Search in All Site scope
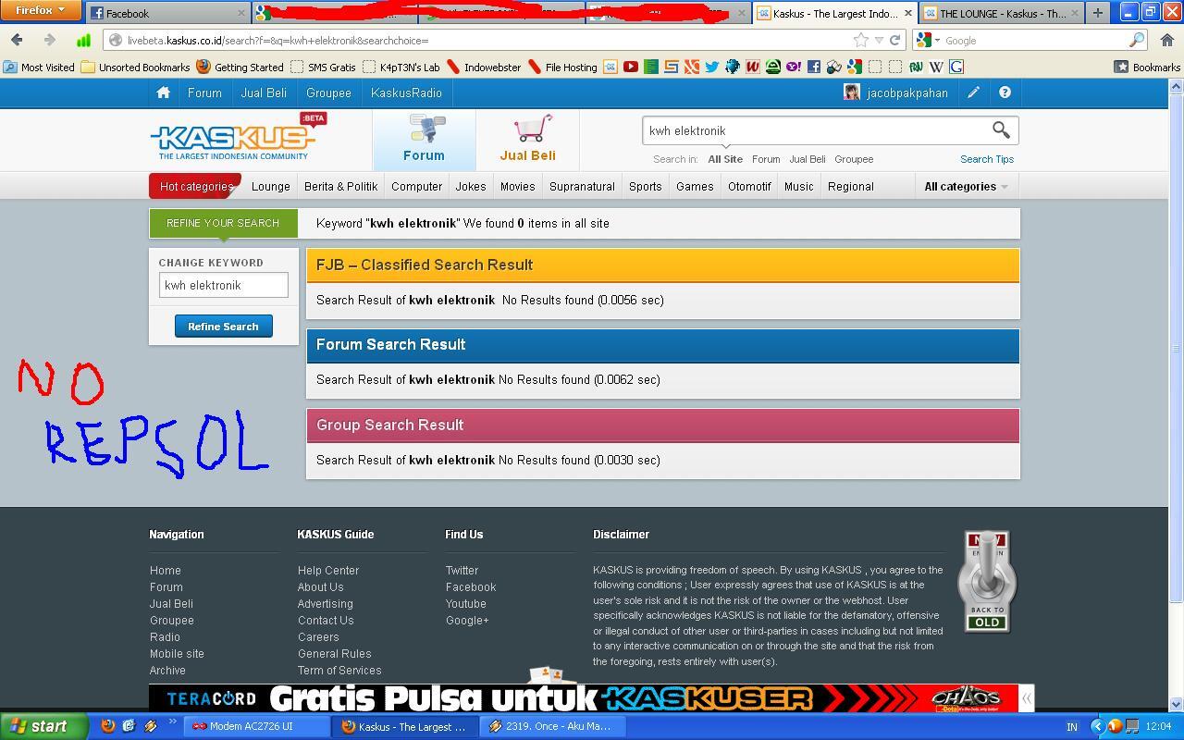 pyautogui.click(x=725, y=159)
